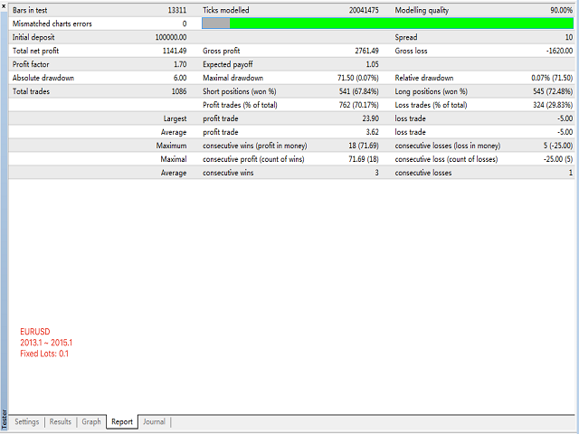Click the gray segment of quality bar

pyautogui.click(x=215, y=24)
